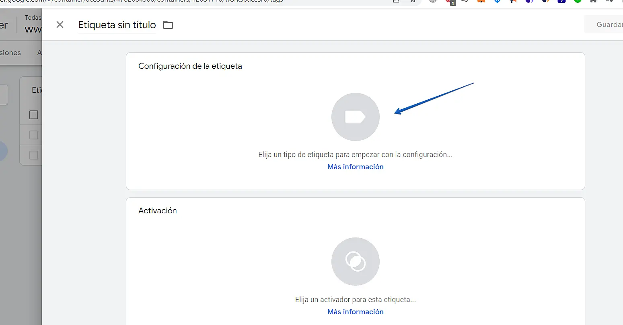Click the 'Activación' section heading

[158, 211]
